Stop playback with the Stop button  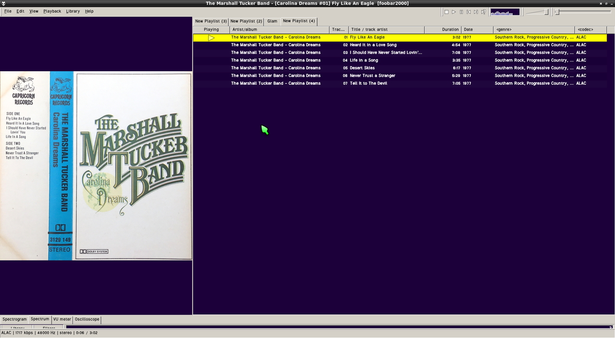[x=446, y=12]
